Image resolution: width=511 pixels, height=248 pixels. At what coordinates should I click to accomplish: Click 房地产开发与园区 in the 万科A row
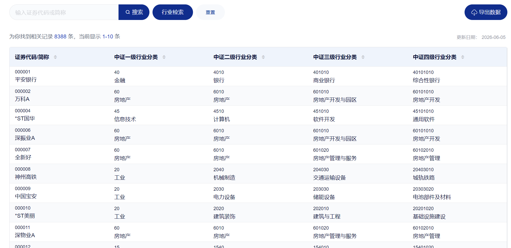pyautogui.click(x=335, y=100)
